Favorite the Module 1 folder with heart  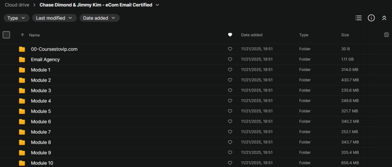(230, 70)
